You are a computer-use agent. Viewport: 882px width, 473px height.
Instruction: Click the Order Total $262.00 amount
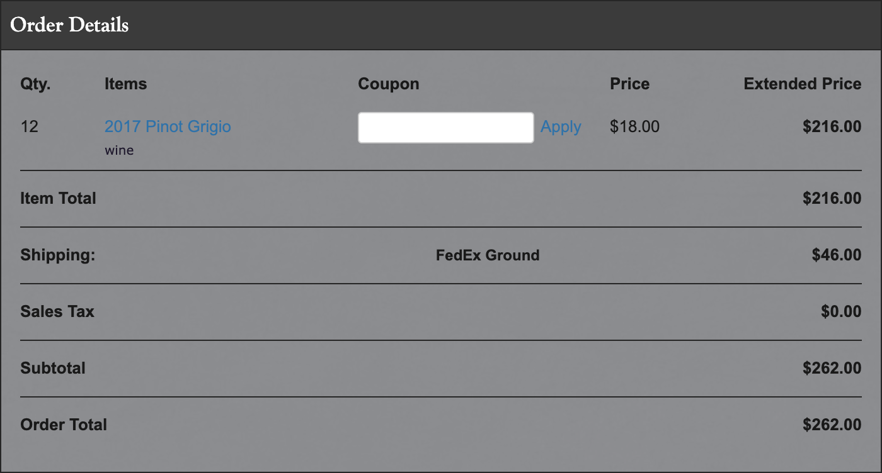(x=832, y=425)
